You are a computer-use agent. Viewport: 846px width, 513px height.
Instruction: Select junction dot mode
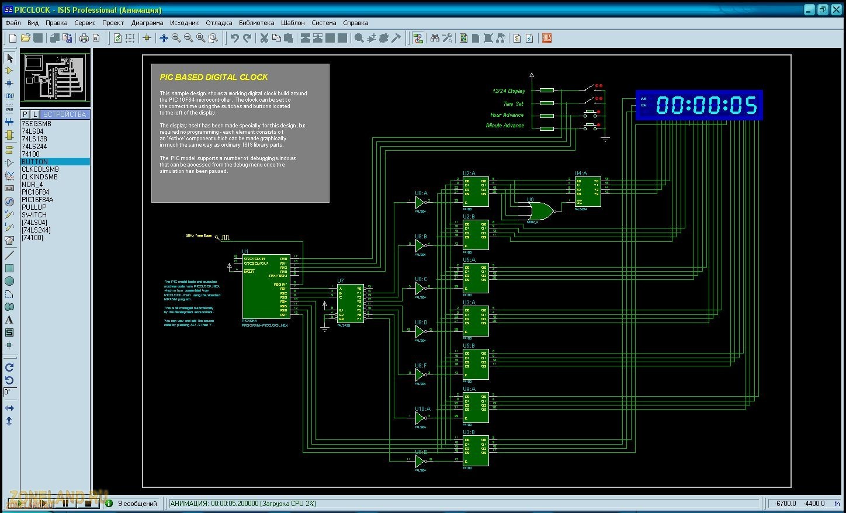coord(9,83)
